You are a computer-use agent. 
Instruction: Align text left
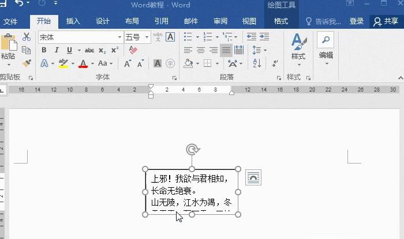pos(188,50)
